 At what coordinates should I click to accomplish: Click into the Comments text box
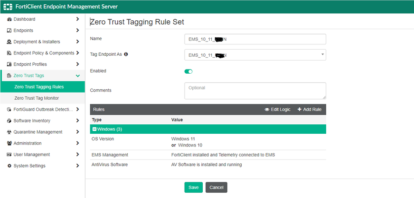[x=255, y=91]
